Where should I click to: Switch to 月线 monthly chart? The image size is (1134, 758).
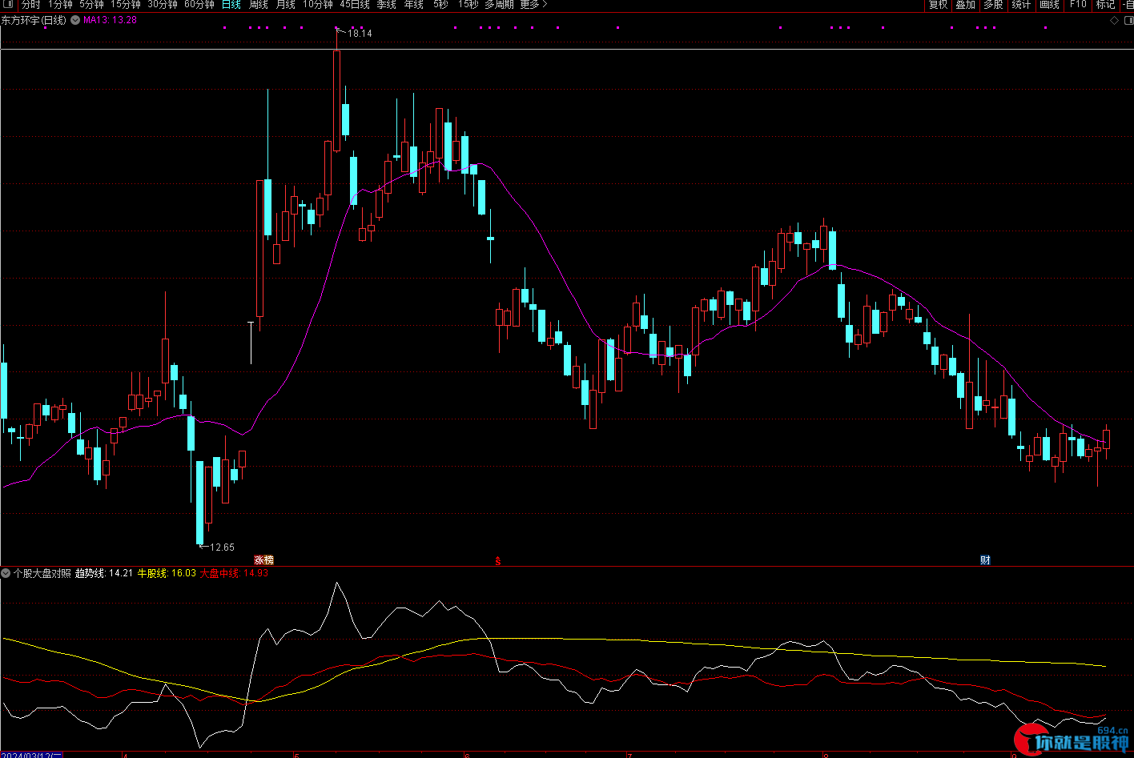point(286,4)
